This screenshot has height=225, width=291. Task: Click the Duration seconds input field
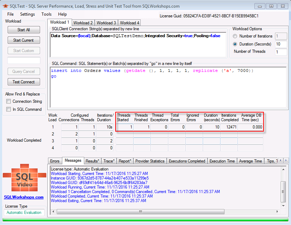pos(281,44)
